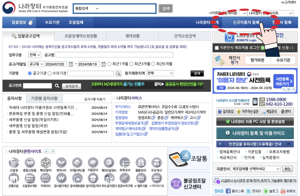
Task: Select the 공고기관 radio option
Action: [x=30, y=73]
